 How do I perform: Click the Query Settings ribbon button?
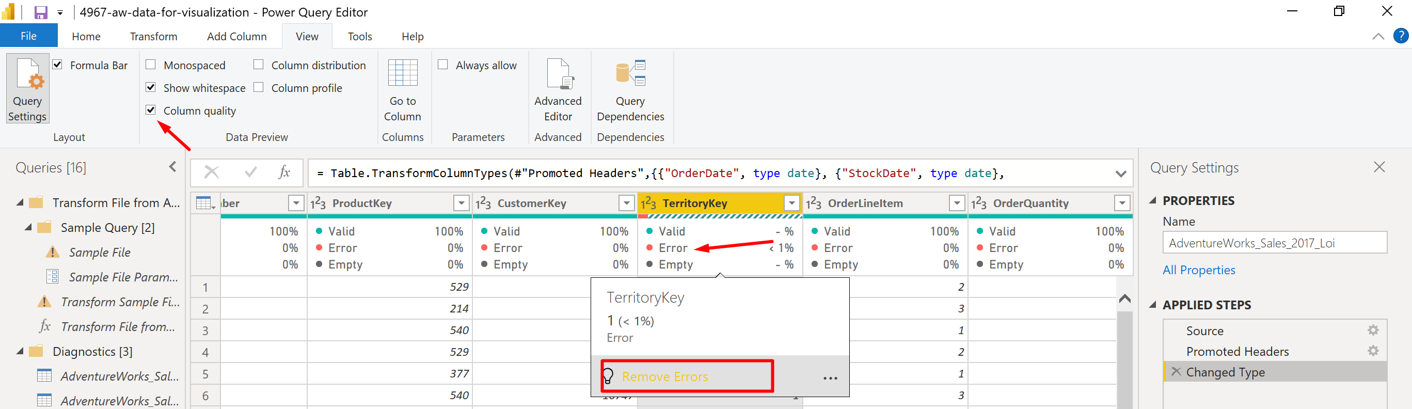(27, 89)
